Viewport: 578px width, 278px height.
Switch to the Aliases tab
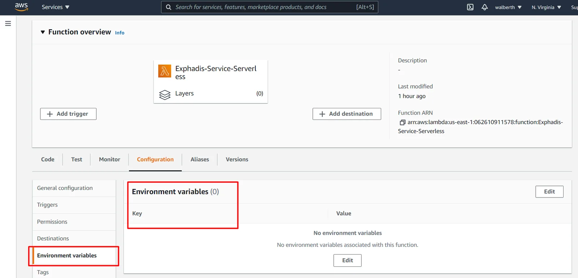coord(200,159)
